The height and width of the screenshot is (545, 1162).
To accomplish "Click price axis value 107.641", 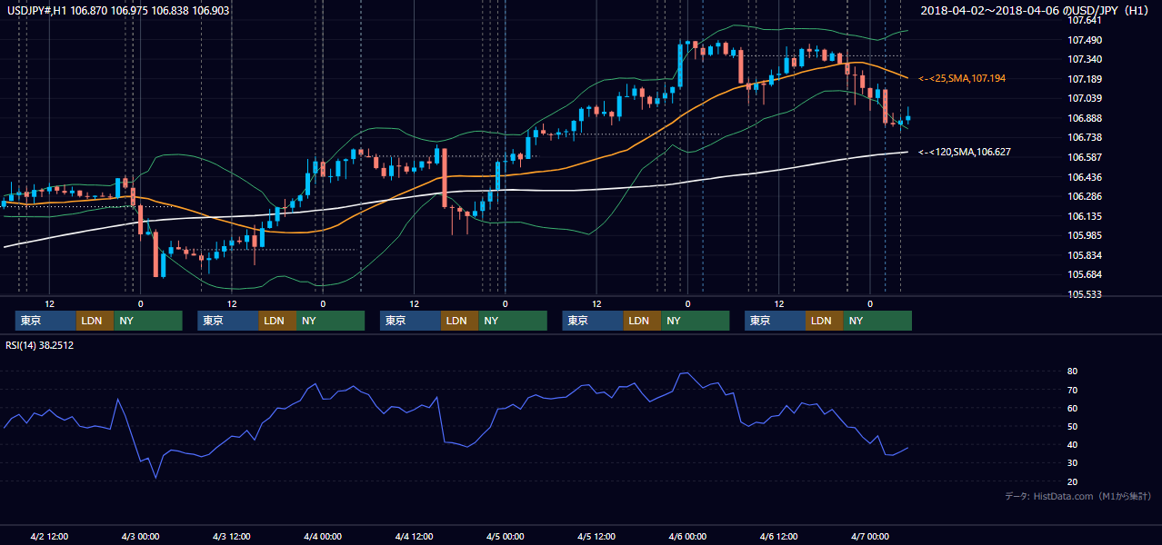I will coord(1086,20).
